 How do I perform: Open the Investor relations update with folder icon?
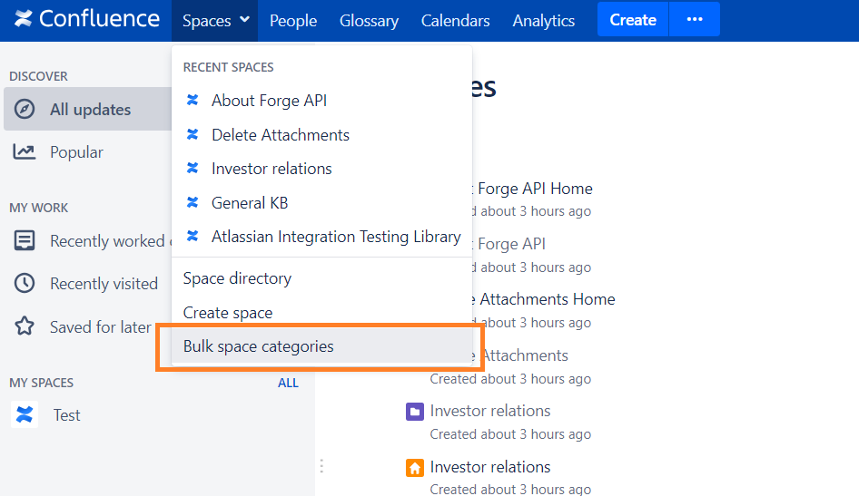click(490, 411)
